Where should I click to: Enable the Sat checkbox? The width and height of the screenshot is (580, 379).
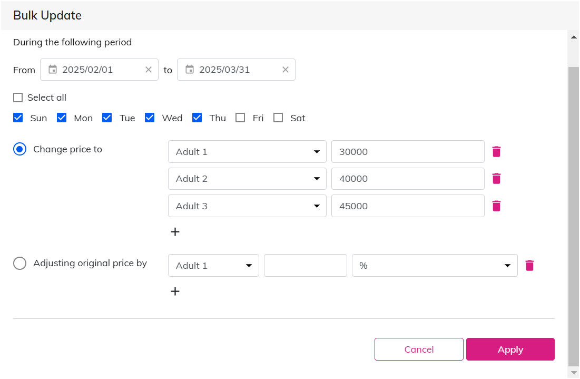click(278, 118)
